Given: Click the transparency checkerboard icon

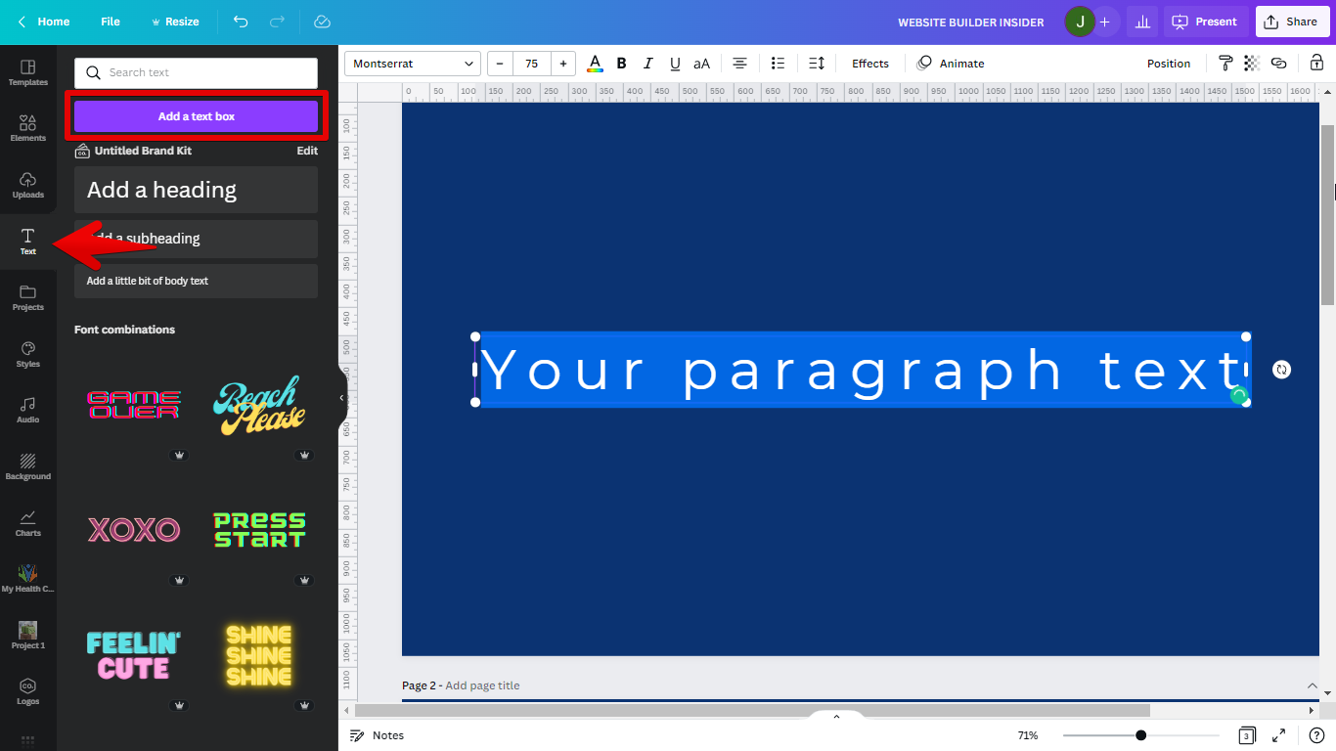Looking at the screenshot, I should [1251, 64].
